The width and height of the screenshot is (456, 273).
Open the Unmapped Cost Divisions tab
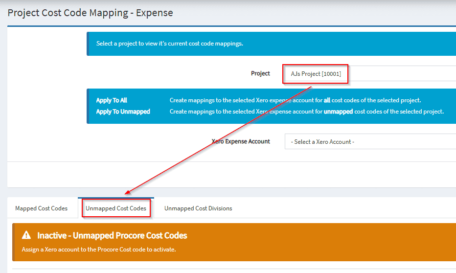pos(198,208)
